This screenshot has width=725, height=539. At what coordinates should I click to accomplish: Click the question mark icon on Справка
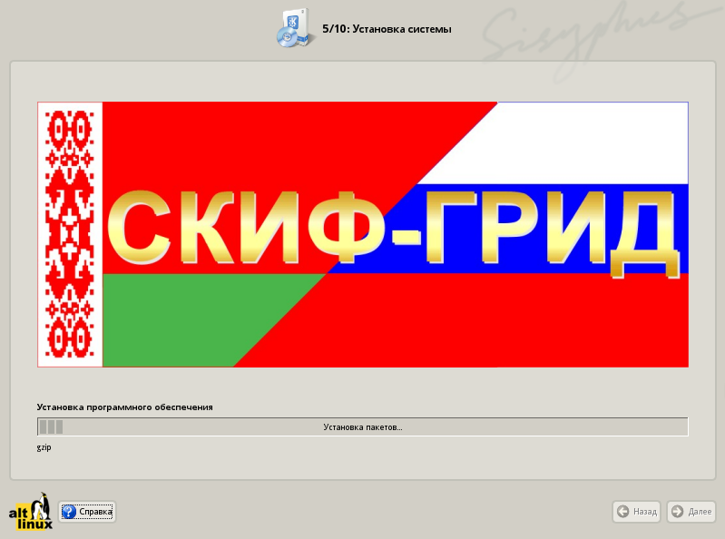(68, 512)
